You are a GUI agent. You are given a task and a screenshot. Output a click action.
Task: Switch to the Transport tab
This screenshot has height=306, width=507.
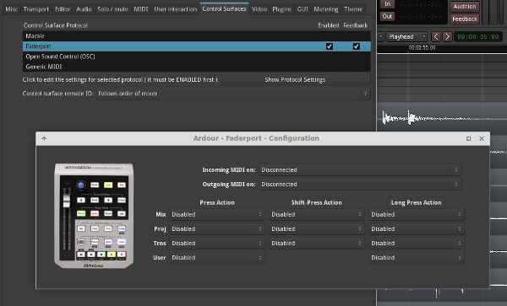point(35,9)
